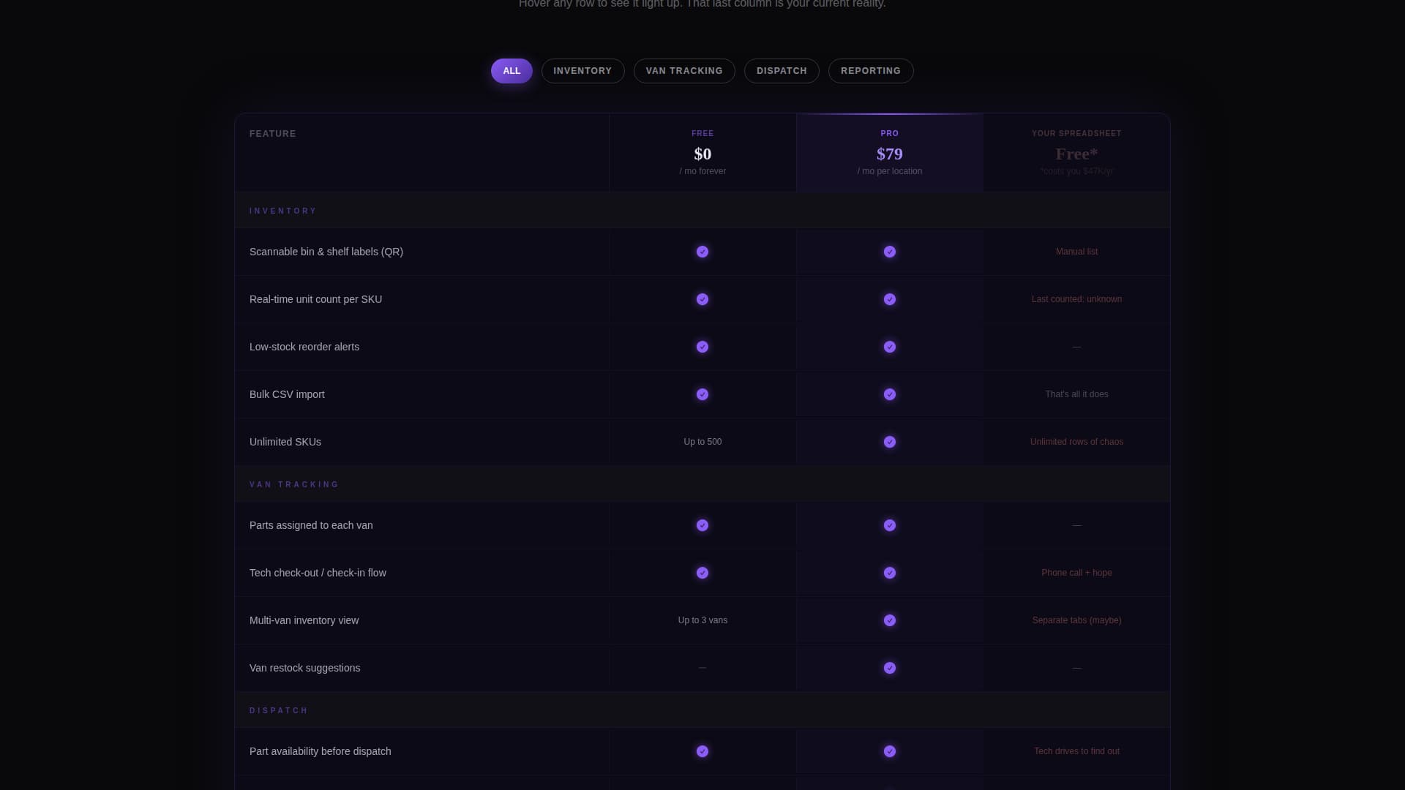1405x790 pixels.
Task: Click the PRO $79 pricing header
Action: tap(890, 152)
